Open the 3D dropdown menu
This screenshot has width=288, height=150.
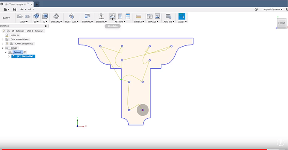[45, 22]
